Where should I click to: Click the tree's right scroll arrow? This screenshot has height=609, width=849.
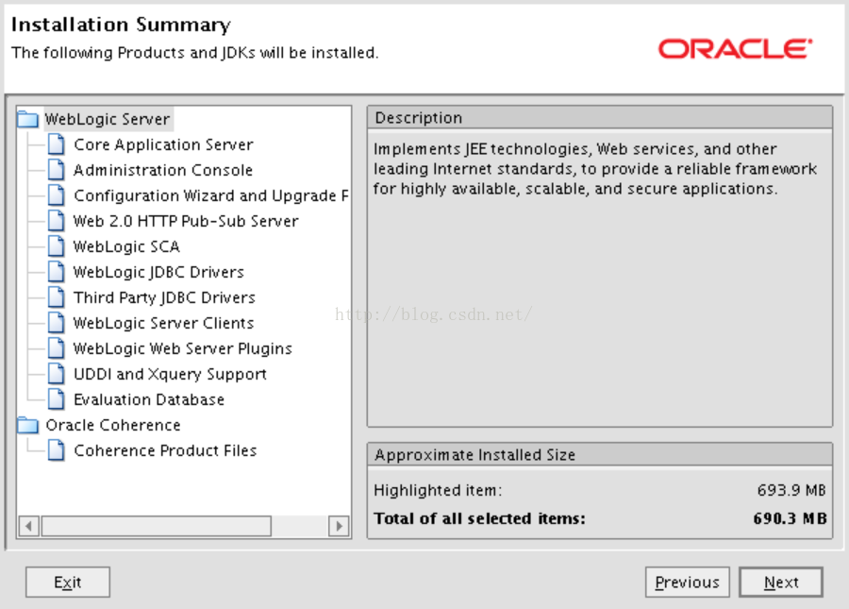[x=339, y=526]
